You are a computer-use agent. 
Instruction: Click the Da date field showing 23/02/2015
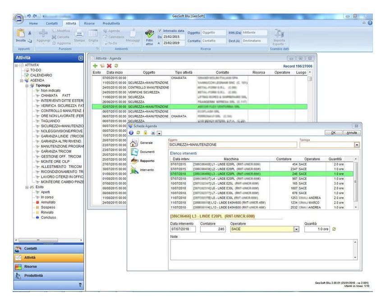(173, 37)
